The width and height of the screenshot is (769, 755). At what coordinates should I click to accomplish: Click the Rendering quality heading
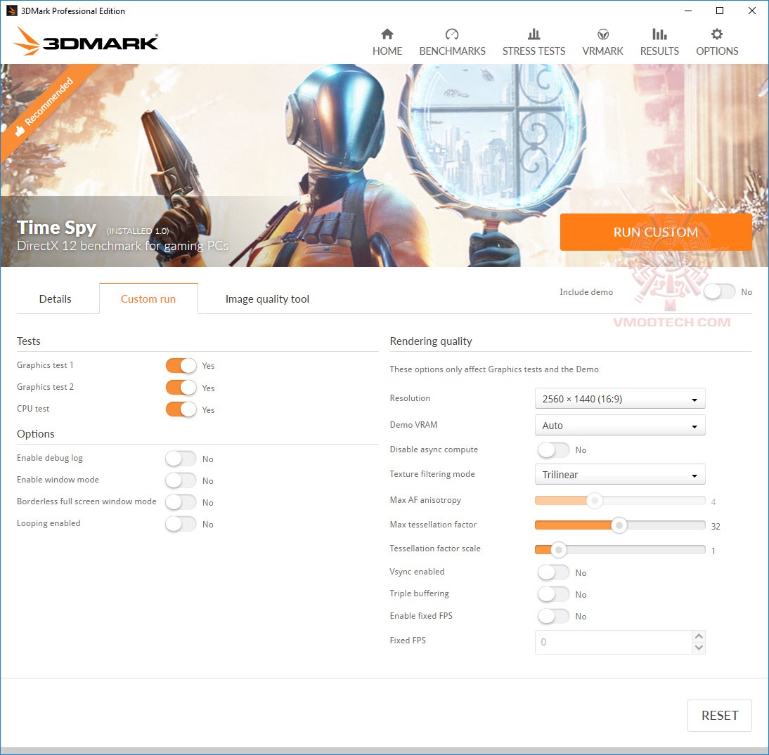[x=431, y=341]
